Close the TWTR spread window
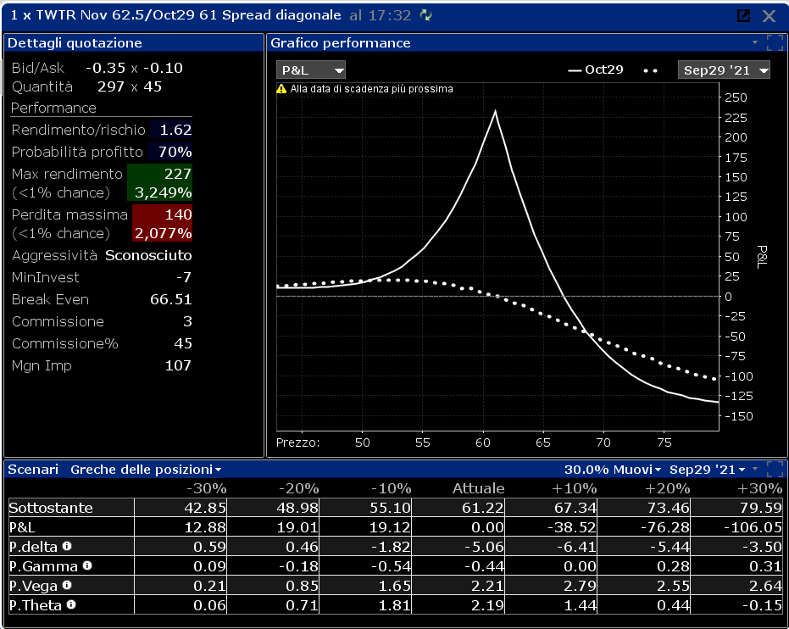 pos(769,16)
